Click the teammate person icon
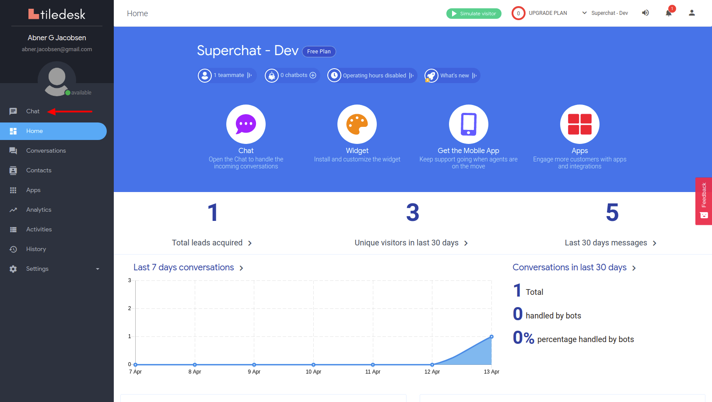Screen dimensions: 712x402 coord(205,76)
